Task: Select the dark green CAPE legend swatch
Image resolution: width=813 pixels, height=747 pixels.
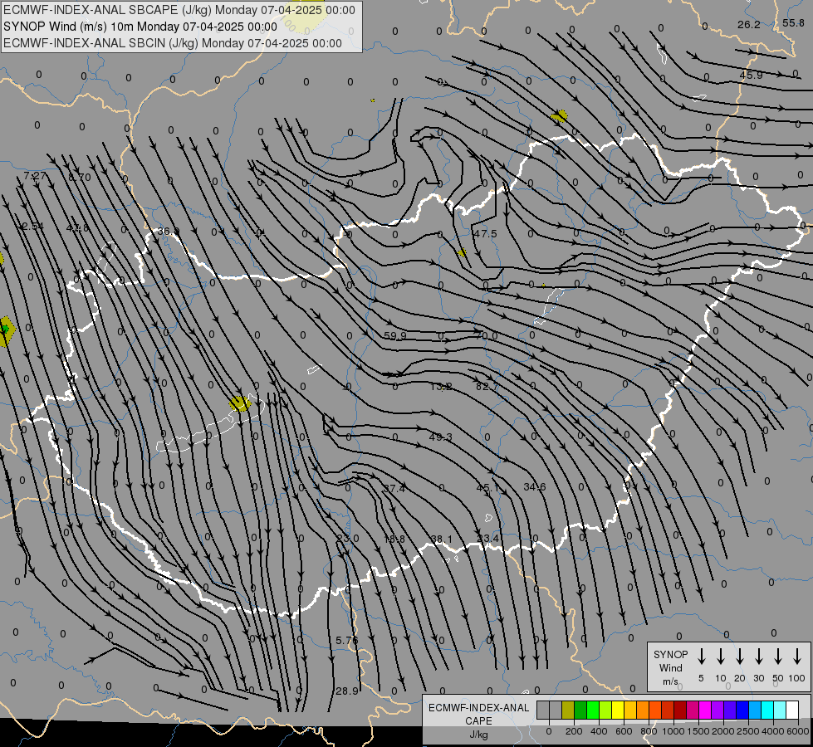Action: (580, 710)
